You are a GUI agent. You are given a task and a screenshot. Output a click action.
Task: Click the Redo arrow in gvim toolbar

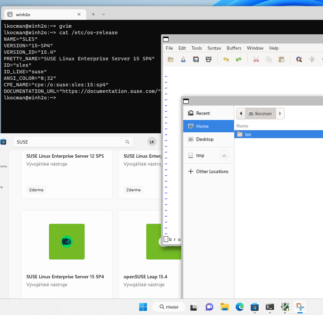point(238,59)
